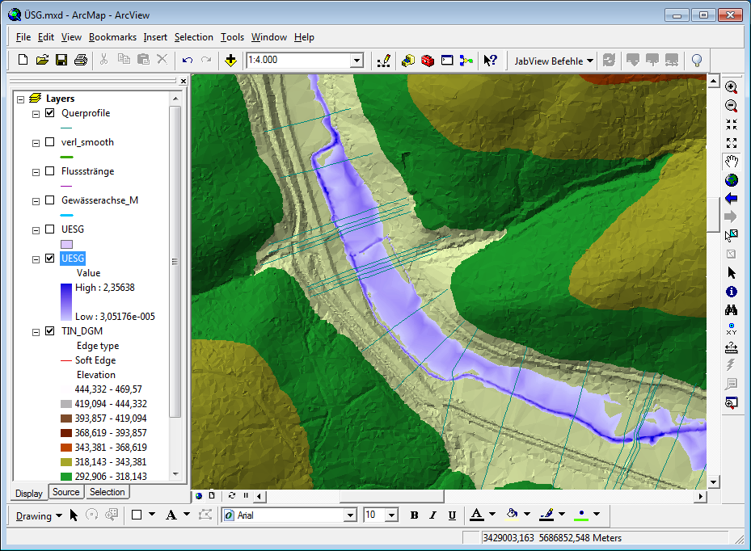Click the Zoom In magnifier tool
The width and height of the screenshot is (751, 551).
coord(732,87)
